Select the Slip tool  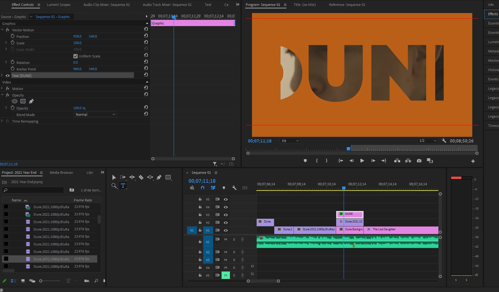click(150, 177)
